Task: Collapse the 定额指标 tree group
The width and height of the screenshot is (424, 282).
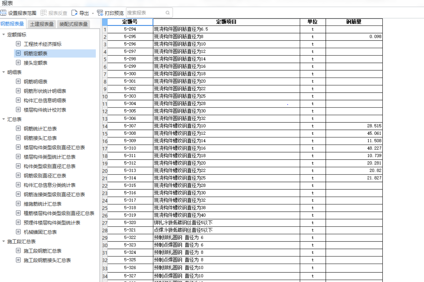Action: [x=3, y=35]
